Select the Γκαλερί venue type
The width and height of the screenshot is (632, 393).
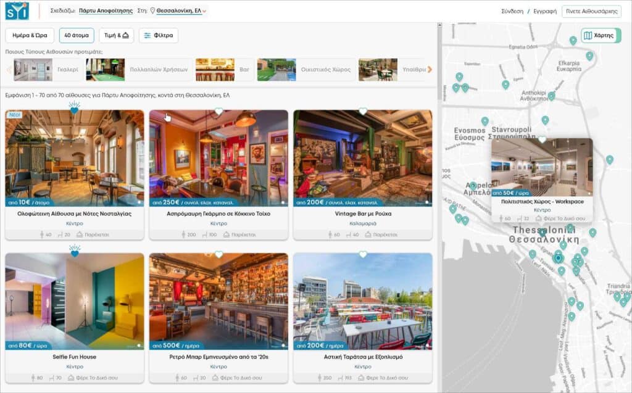point(48,70)
